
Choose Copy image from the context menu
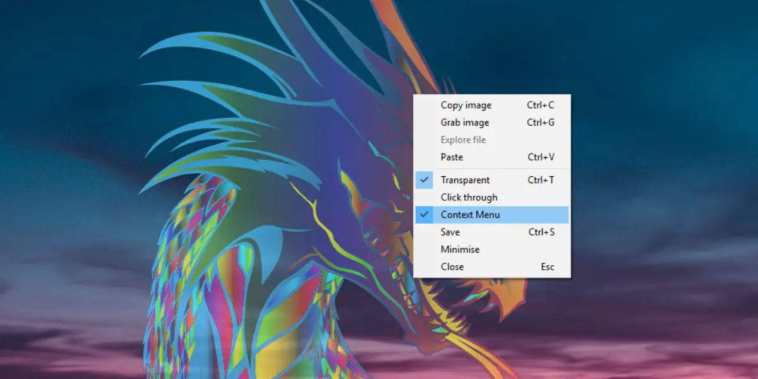491,105
